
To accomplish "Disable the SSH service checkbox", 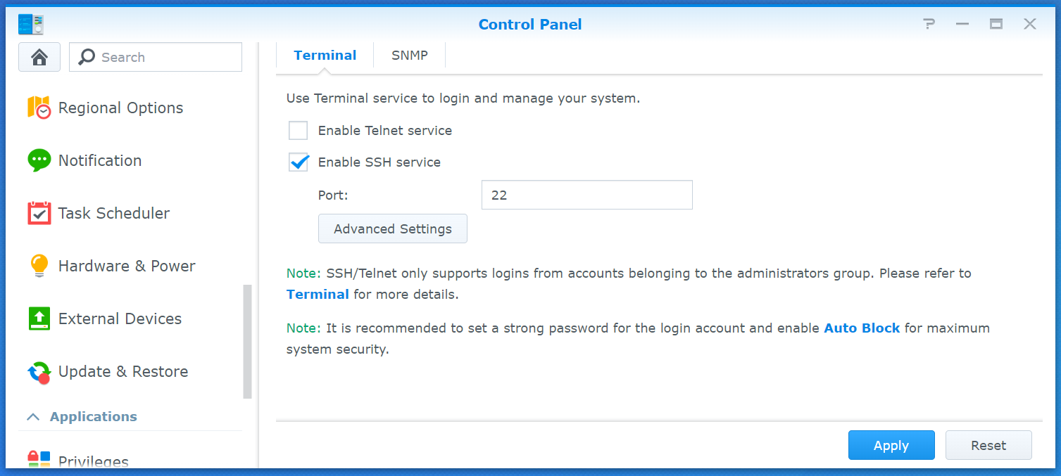I will pos(299,162).
